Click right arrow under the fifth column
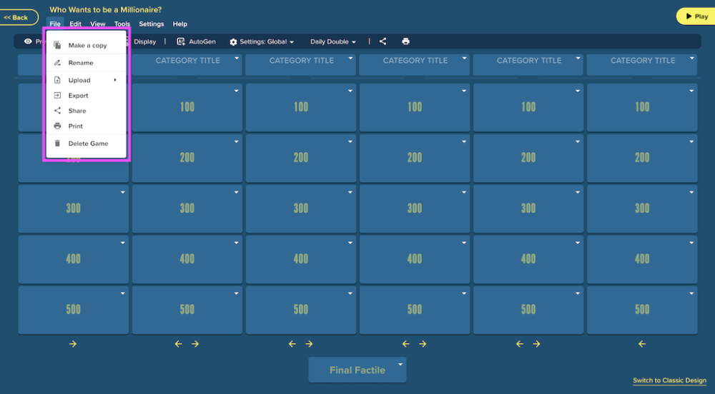Image resolution: width=715 pixels, height=394 pixels. [x=537, y=344]
